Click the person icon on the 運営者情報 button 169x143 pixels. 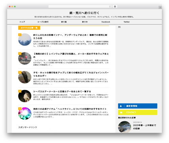[121, 106]
